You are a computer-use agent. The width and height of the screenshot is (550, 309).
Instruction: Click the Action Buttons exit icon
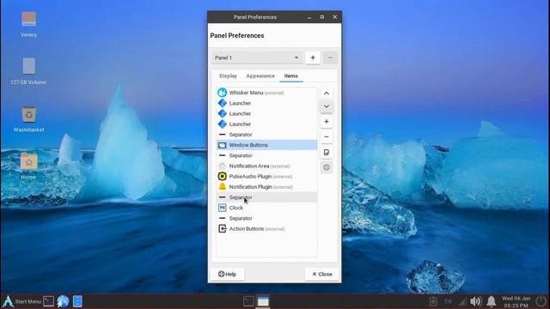(222, 229)
